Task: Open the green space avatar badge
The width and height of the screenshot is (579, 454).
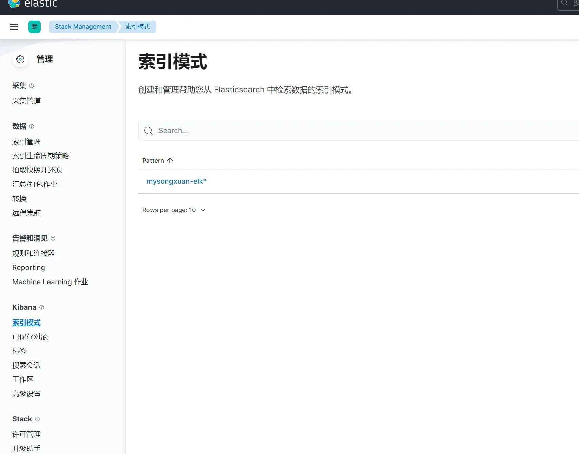Action: coord(35,27)
